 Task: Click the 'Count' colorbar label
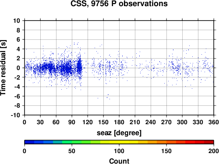[119, 161]
